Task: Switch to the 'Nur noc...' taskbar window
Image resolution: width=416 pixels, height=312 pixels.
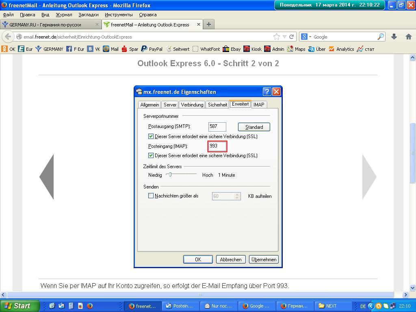Action: (219, 306)
